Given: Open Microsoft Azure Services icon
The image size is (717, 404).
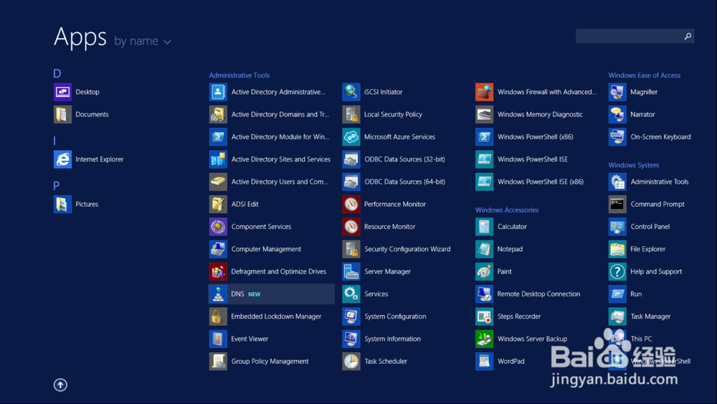Looking at the screenshot, I should (x=351, y=137).
